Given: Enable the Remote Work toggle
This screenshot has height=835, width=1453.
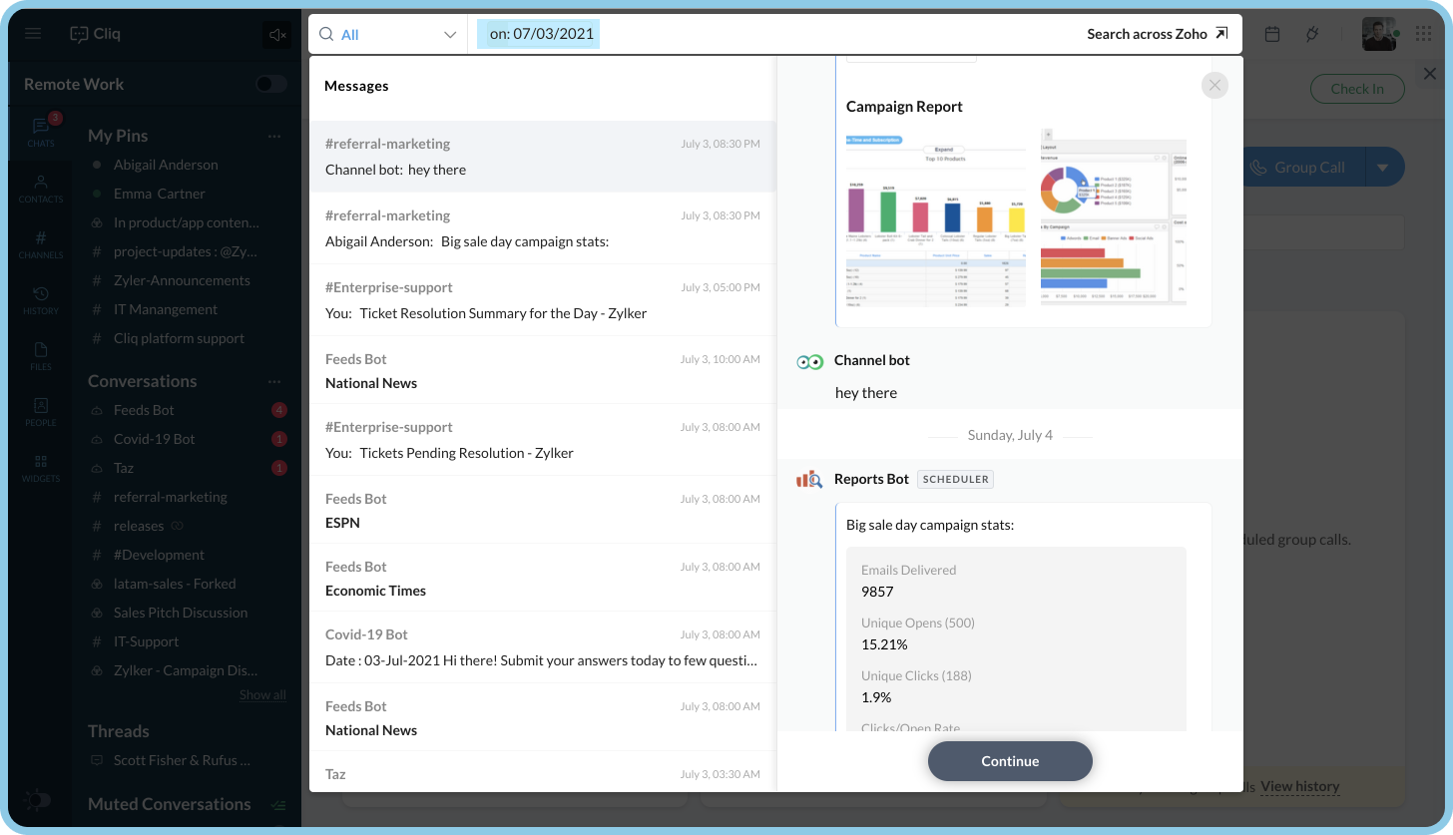Looking at the screenshot, I should click(x=270, y=84).
